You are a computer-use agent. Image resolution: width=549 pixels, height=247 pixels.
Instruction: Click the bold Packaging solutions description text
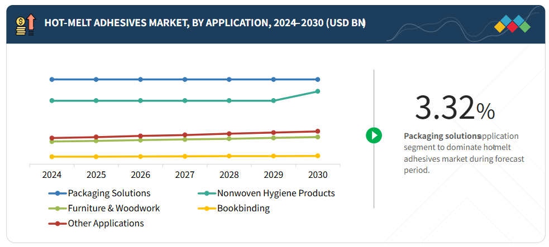point(442,135)
